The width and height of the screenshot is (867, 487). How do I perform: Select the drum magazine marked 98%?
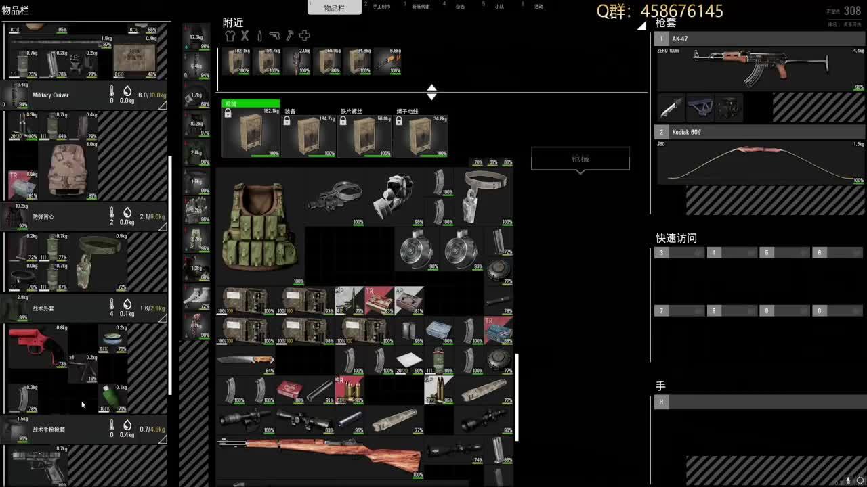pos(417,249)
